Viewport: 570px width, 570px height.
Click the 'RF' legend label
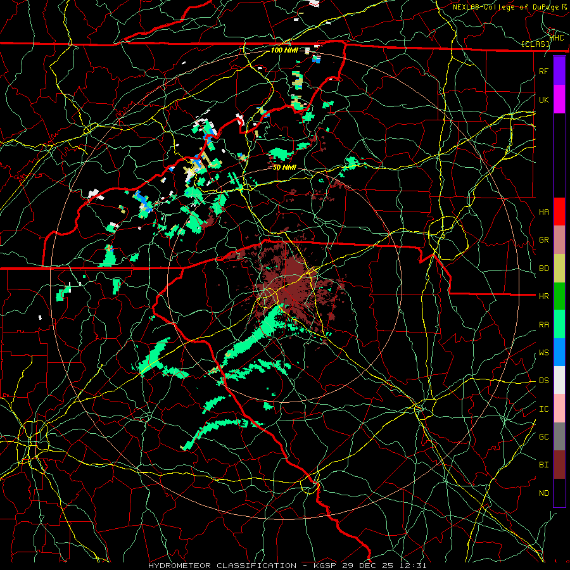[x=543, y=71]
